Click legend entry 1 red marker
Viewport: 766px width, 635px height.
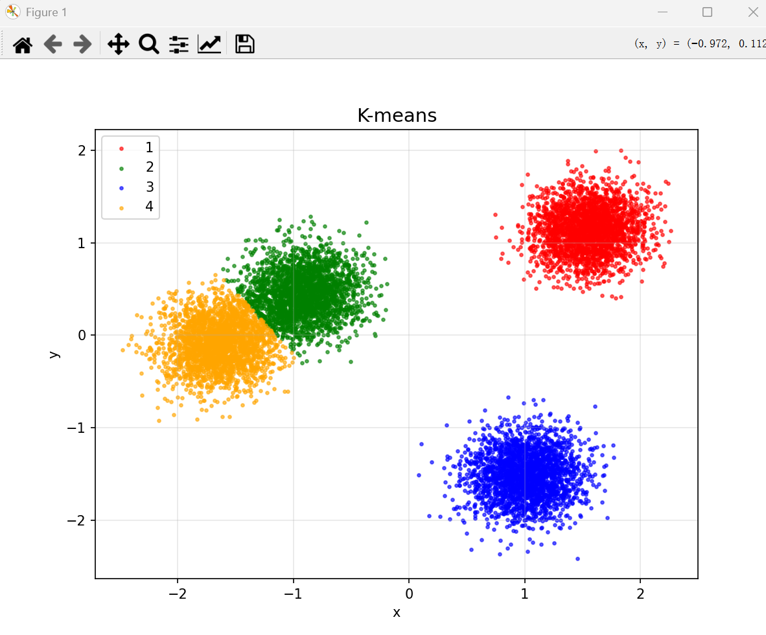click(x=122, y=148)
